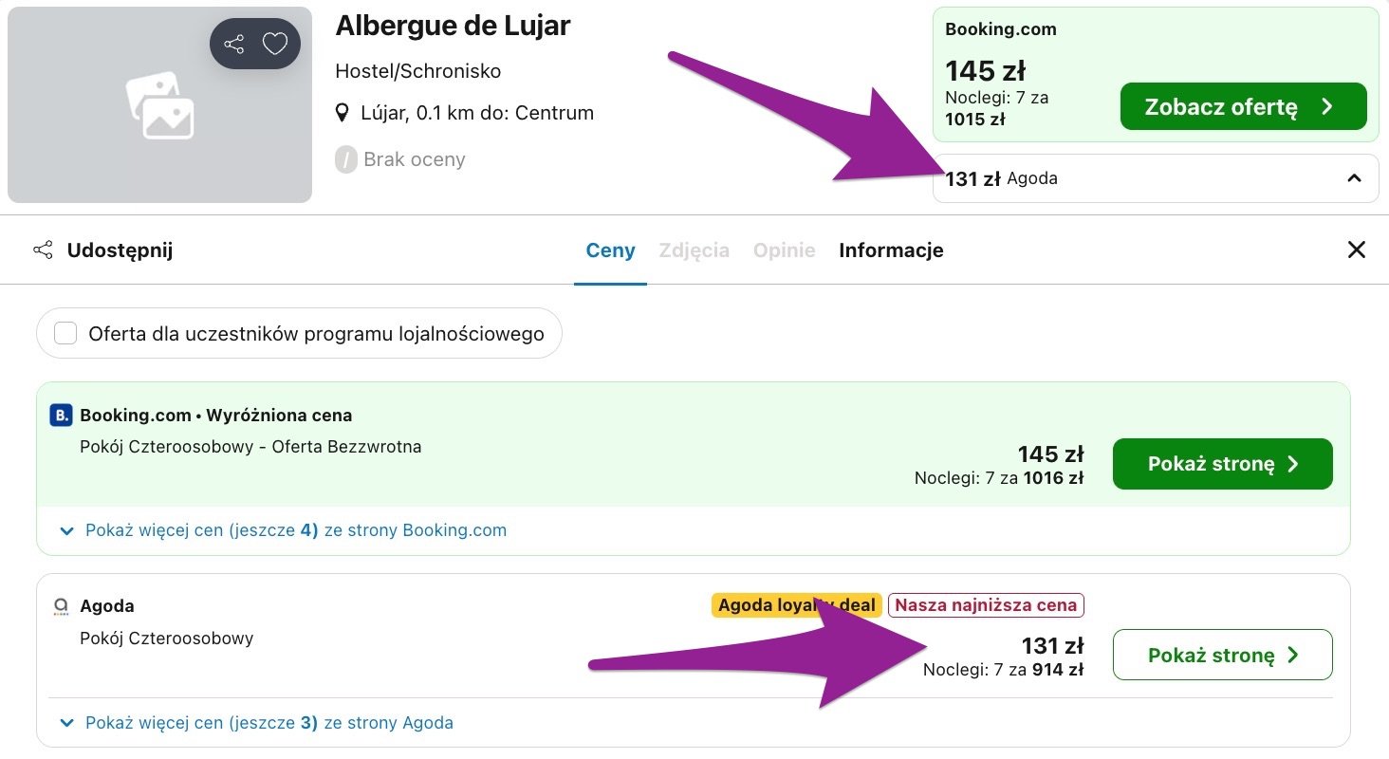
Task: Click the location pin icon near Lújar
Action: click(x=343, y=114)
